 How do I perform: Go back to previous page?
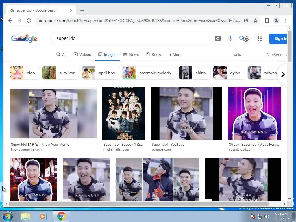(x=10, y=21)
